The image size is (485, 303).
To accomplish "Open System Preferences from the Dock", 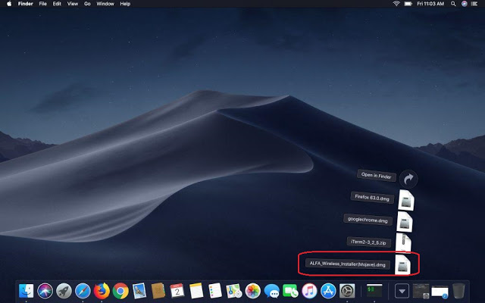I will point(347,291).
